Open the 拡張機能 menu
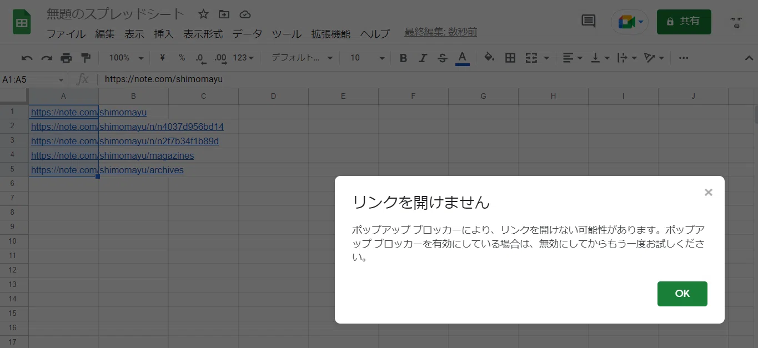 coord(331,34)
